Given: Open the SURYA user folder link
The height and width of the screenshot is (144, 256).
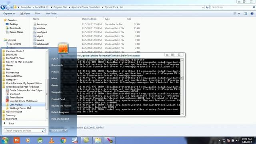Looking at the screenshot, I should pyautogui.click(x=55, y=59).
